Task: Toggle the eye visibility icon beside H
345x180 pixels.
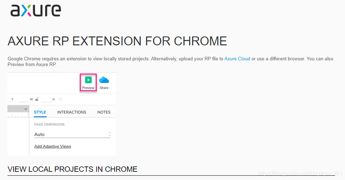Action: [60, 99]
